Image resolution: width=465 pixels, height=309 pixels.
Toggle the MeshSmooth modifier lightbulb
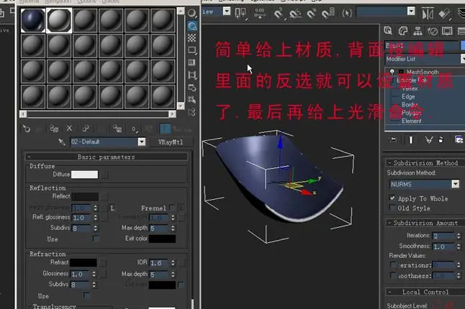392,72
